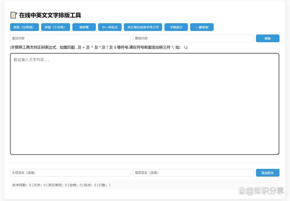Image resolution: width=290 pixels, height=201 pixels.
Task: Click the 替换内容 replacement input field
Action: pyautogui.click(x=193, y=38)
